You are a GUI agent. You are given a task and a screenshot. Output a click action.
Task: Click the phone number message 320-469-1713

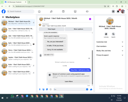click(x=49, y=55)
